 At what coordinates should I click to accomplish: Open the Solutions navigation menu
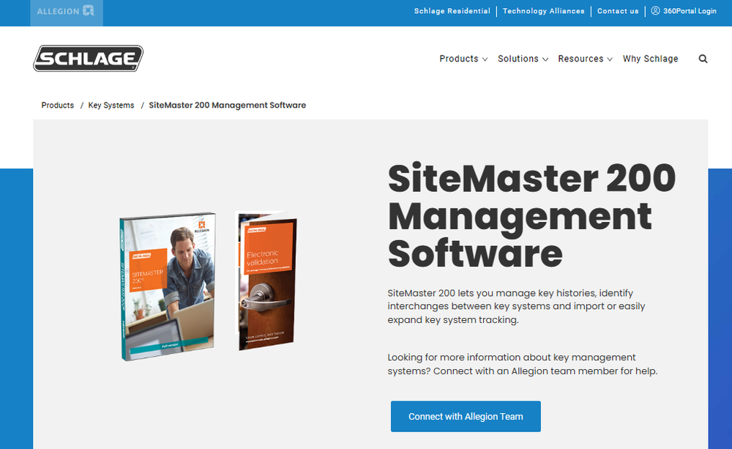click(518, 59)
